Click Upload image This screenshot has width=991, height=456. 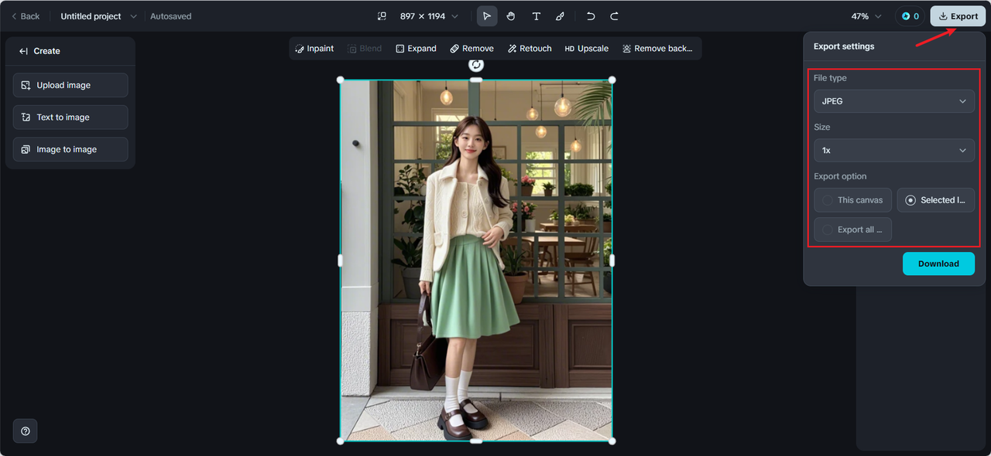pos(70,85)
